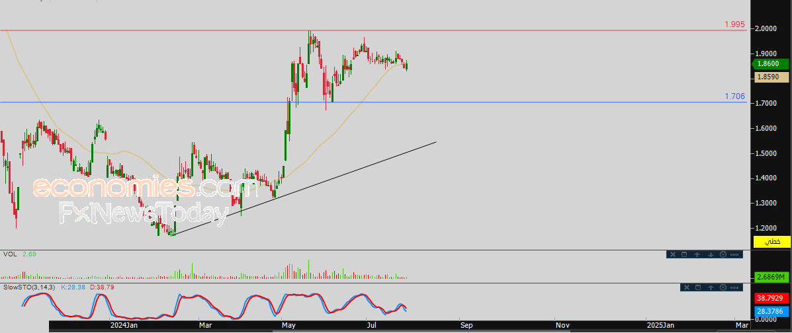Open more options for VOL panel
792x333 pixels.
[x=734, y=255]
